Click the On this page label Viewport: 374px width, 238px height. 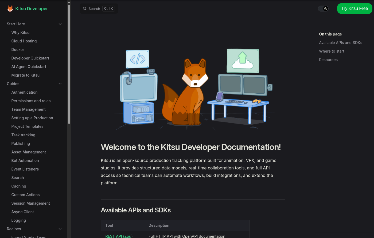(330, 34)
